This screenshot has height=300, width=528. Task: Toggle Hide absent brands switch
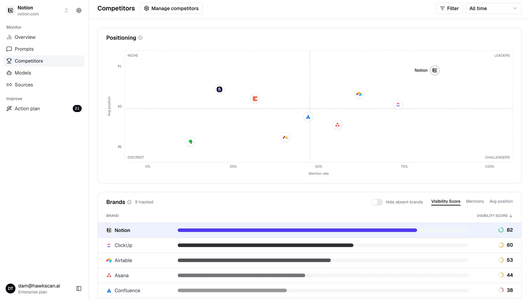pyautogui.click(x=377, y=202)
